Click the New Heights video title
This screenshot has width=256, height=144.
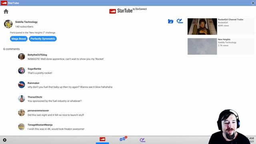point(224,39)
